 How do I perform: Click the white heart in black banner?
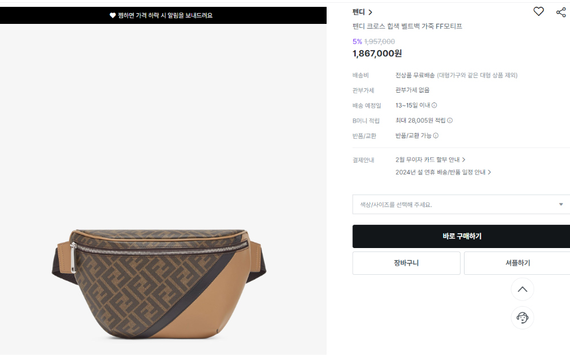113,15
